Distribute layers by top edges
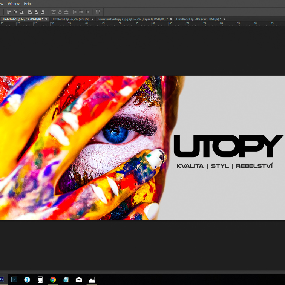This screenshot has width=285, height=285. pos(53,12)
